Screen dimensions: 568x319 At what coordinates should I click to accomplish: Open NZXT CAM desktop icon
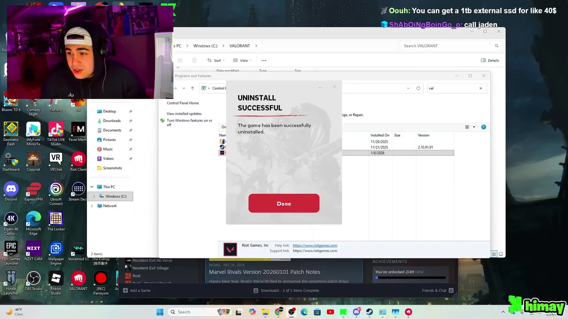coord(34,251)
